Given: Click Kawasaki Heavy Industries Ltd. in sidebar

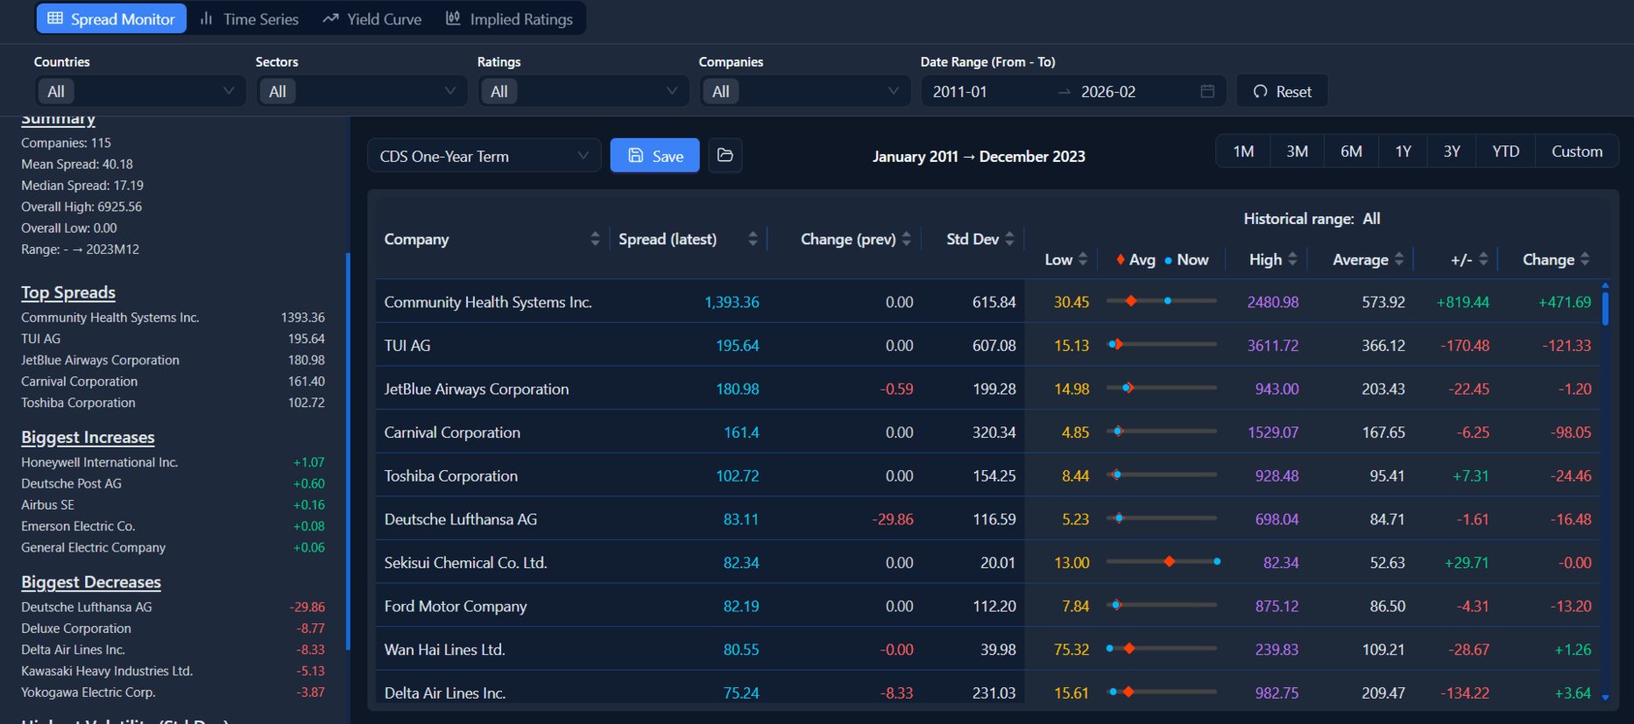Looking at the screenshot, I should tap(107, 671).
